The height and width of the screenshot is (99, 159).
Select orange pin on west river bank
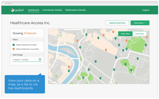69,67
